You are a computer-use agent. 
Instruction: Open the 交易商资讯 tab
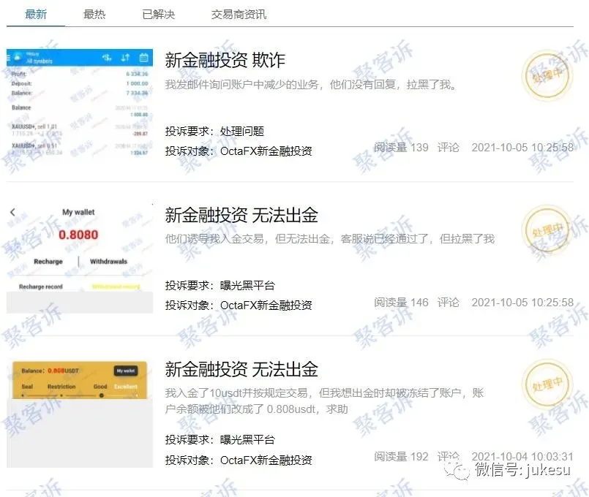239,15
